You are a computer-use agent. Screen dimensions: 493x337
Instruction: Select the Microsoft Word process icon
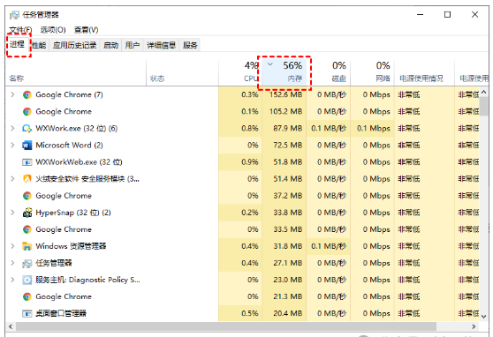[27, 146]
